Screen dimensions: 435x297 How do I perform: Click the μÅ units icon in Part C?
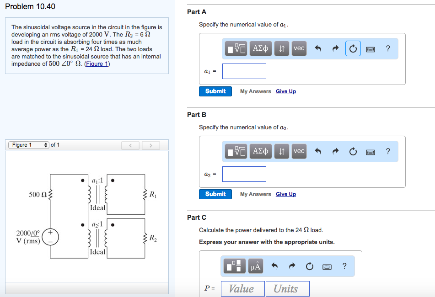[x=256, y=266]
